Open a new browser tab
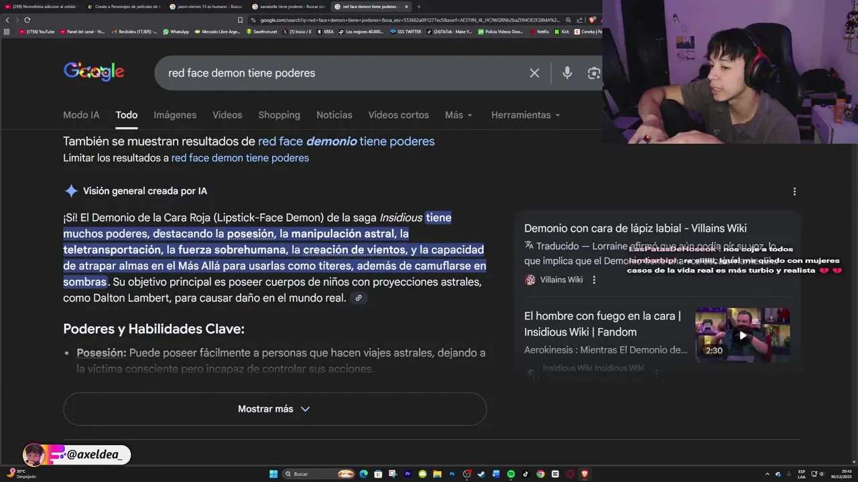This screenshot has height=482, width=858. 418,7
